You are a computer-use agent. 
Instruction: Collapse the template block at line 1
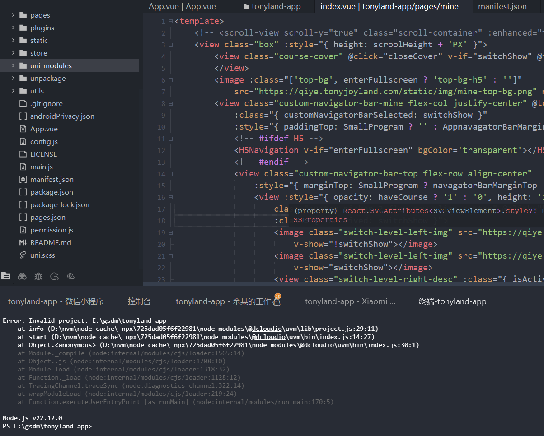(x=170, y=21)
